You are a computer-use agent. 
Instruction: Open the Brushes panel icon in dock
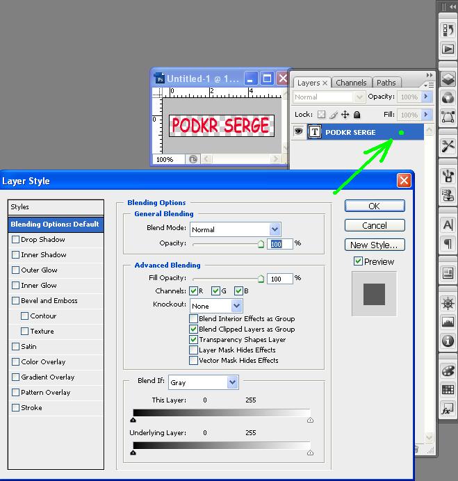coord(448,176)
